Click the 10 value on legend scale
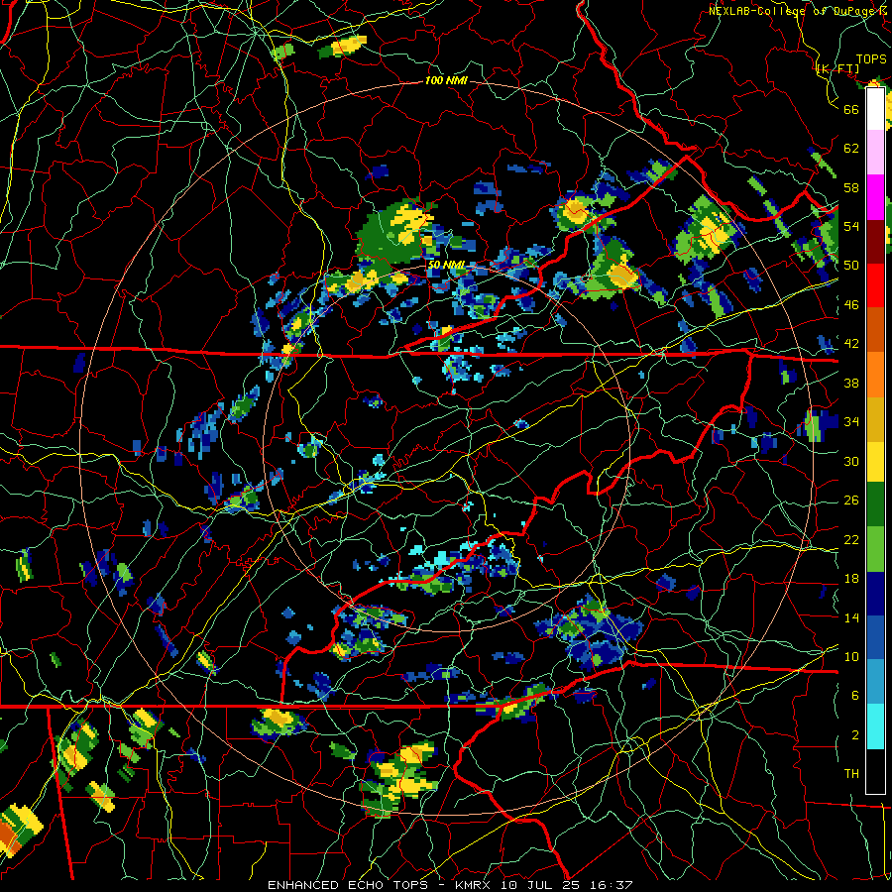Image resolution: width=892 pixels, height=892 pixels. (x=851, y=656)
